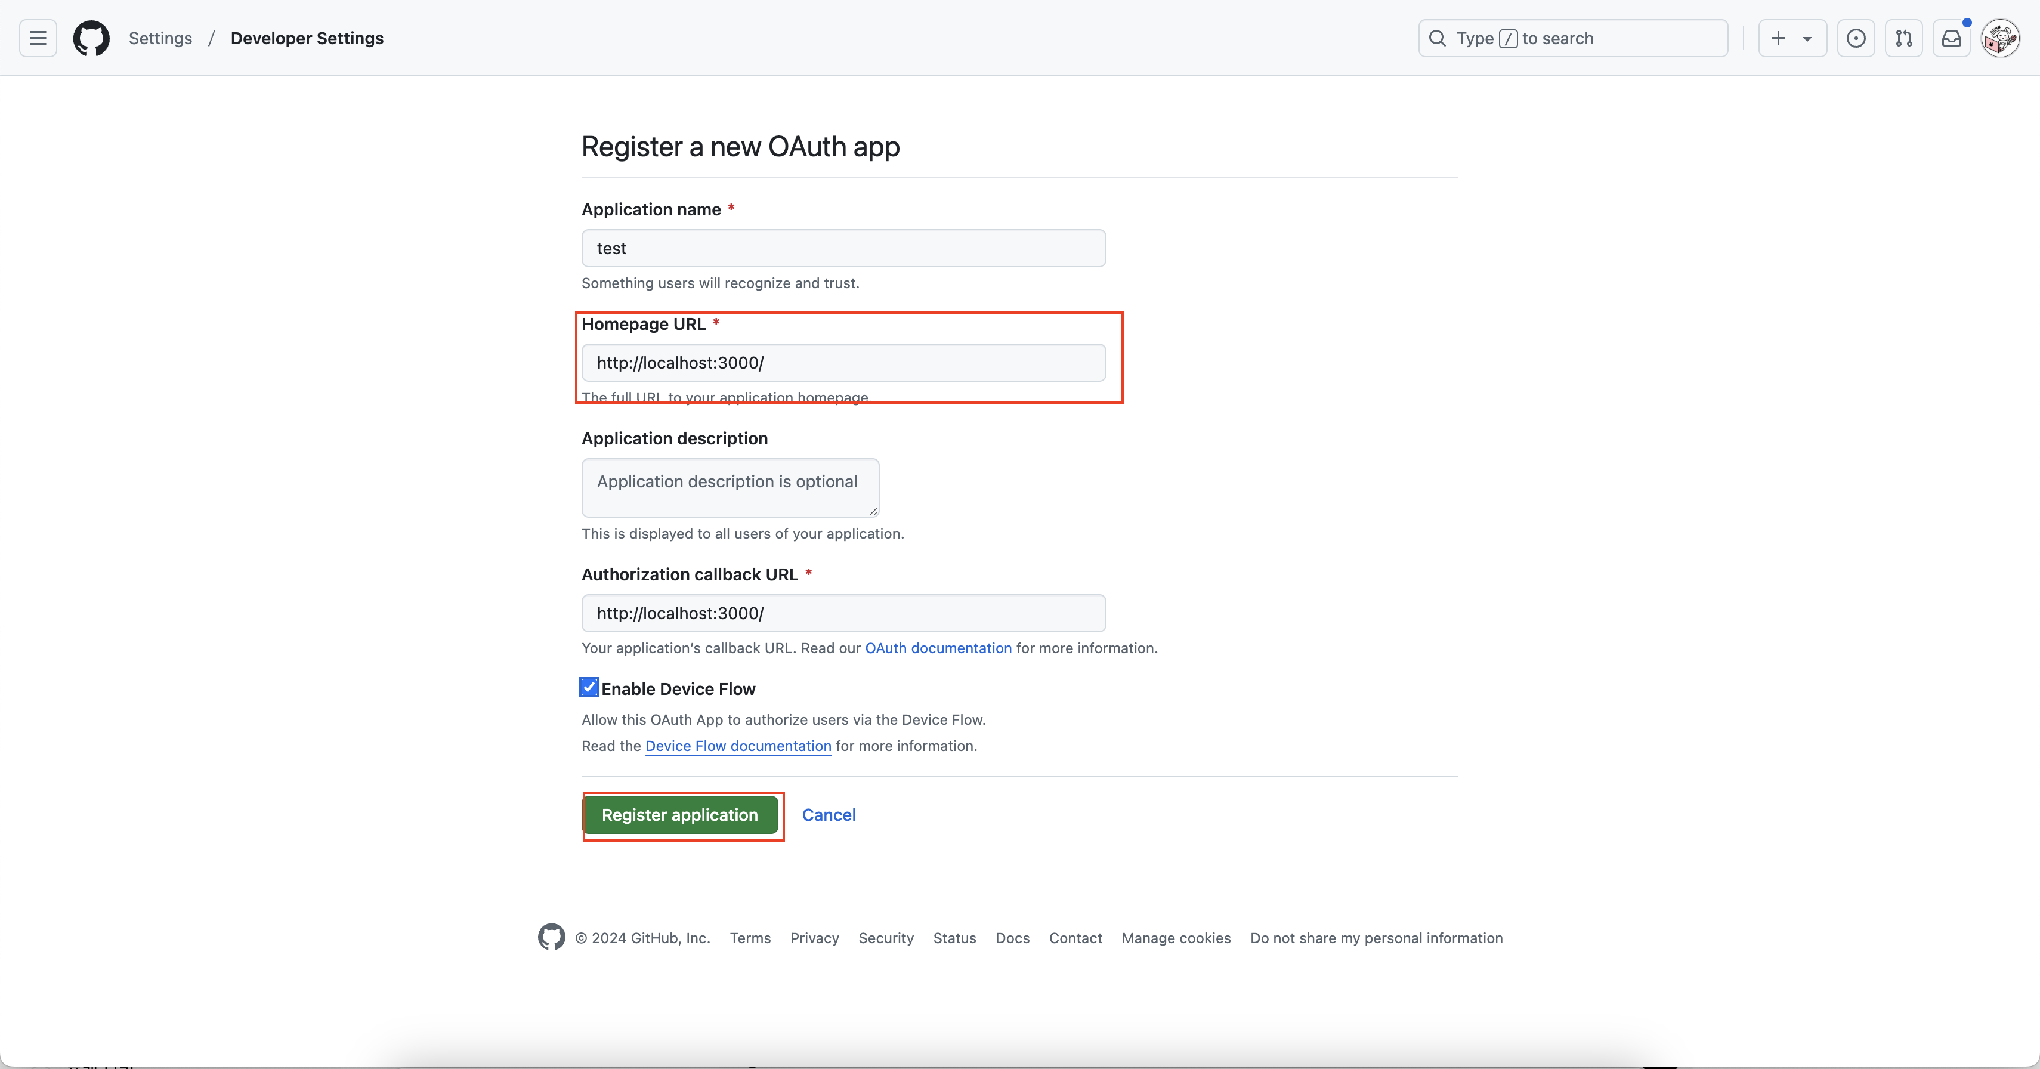Image resolution: width=2040 pixels, height=1069 pixels.
Task: Open the Security footer link
Action: point(885,938)
